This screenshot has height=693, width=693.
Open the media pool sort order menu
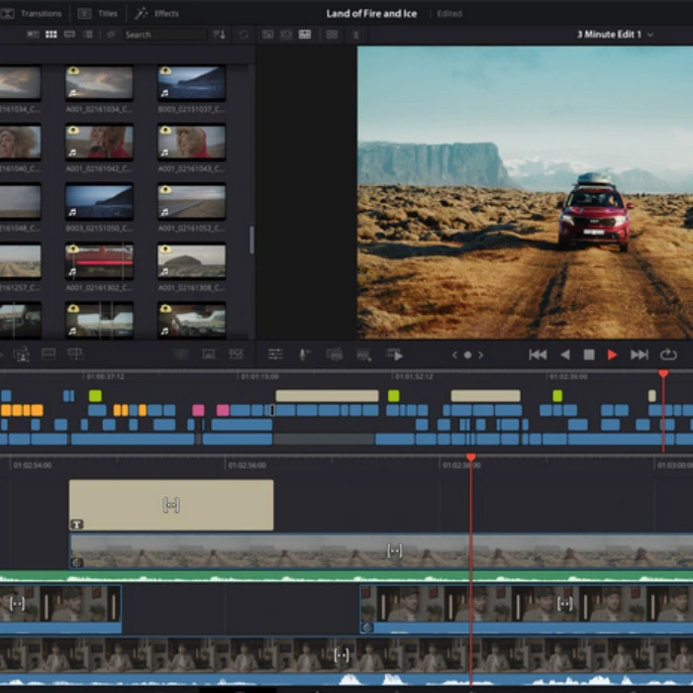(220, 35)
